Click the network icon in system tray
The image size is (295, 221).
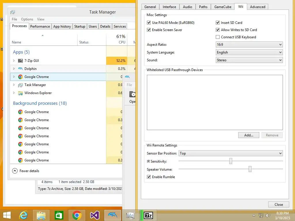tap(261, 215)
